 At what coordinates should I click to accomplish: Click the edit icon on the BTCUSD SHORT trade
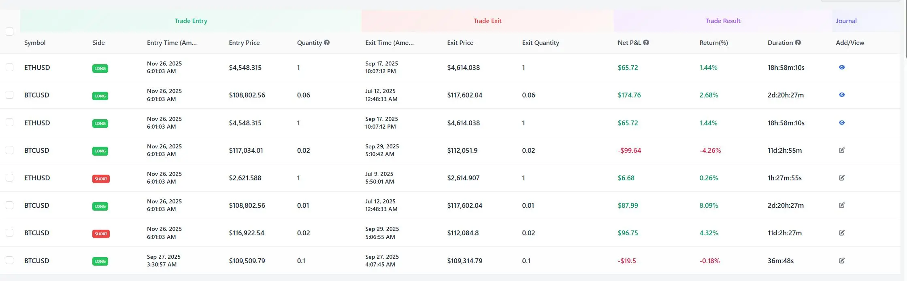[842, 233]
